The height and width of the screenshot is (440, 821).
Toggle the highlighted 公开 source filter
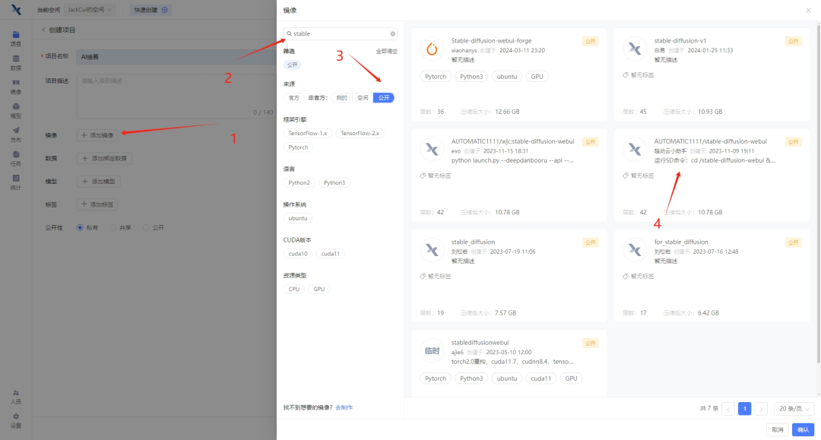click(384, 98)
